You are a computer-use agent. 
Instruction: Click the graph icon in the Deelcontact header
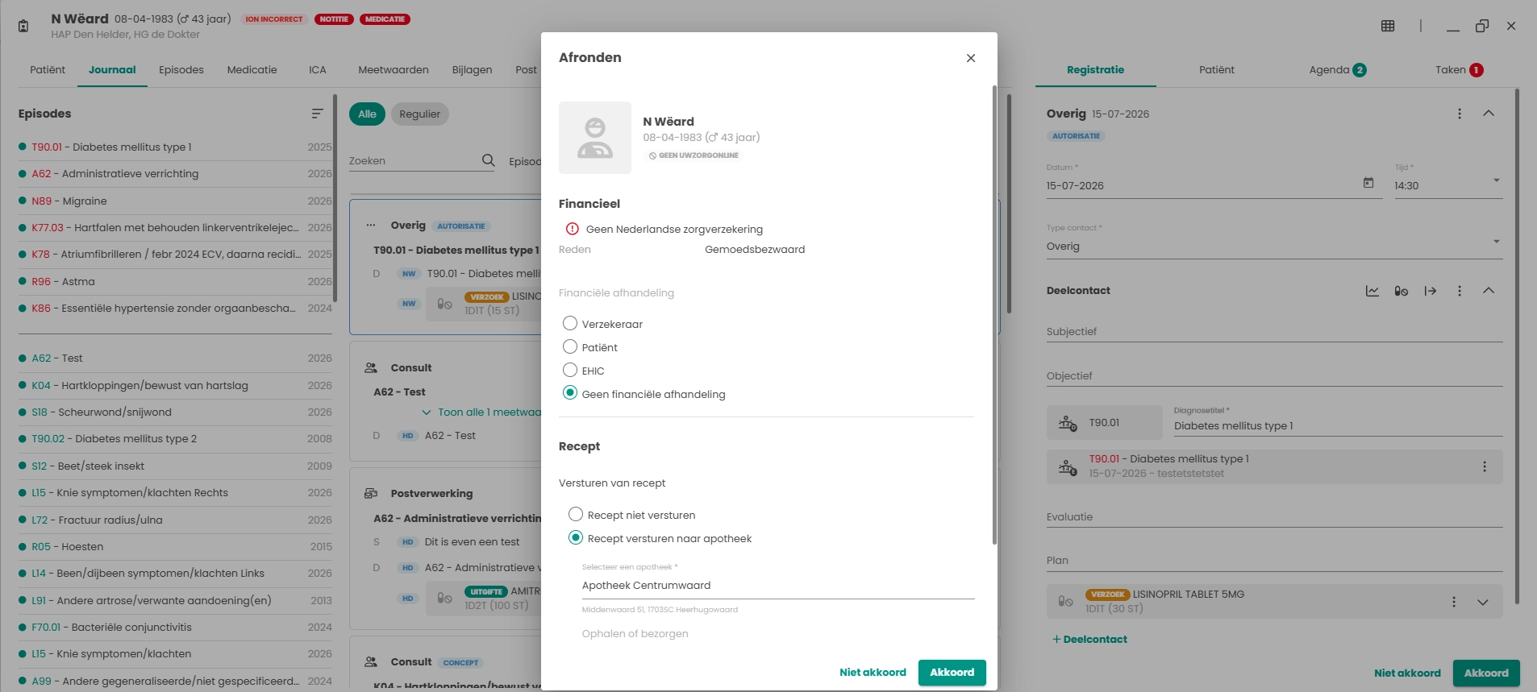point(1372,291)
